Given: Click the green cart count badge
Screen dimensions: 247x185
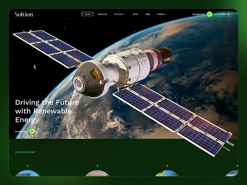Looking at the screenshot, I should [x=228, y=14].
